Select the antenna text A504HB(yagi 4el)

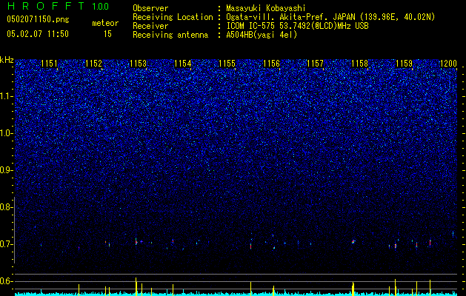click(262, 35)
